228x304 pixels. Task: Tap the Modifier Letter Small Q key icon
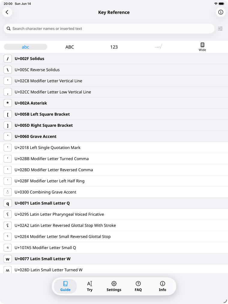point(8,248)
